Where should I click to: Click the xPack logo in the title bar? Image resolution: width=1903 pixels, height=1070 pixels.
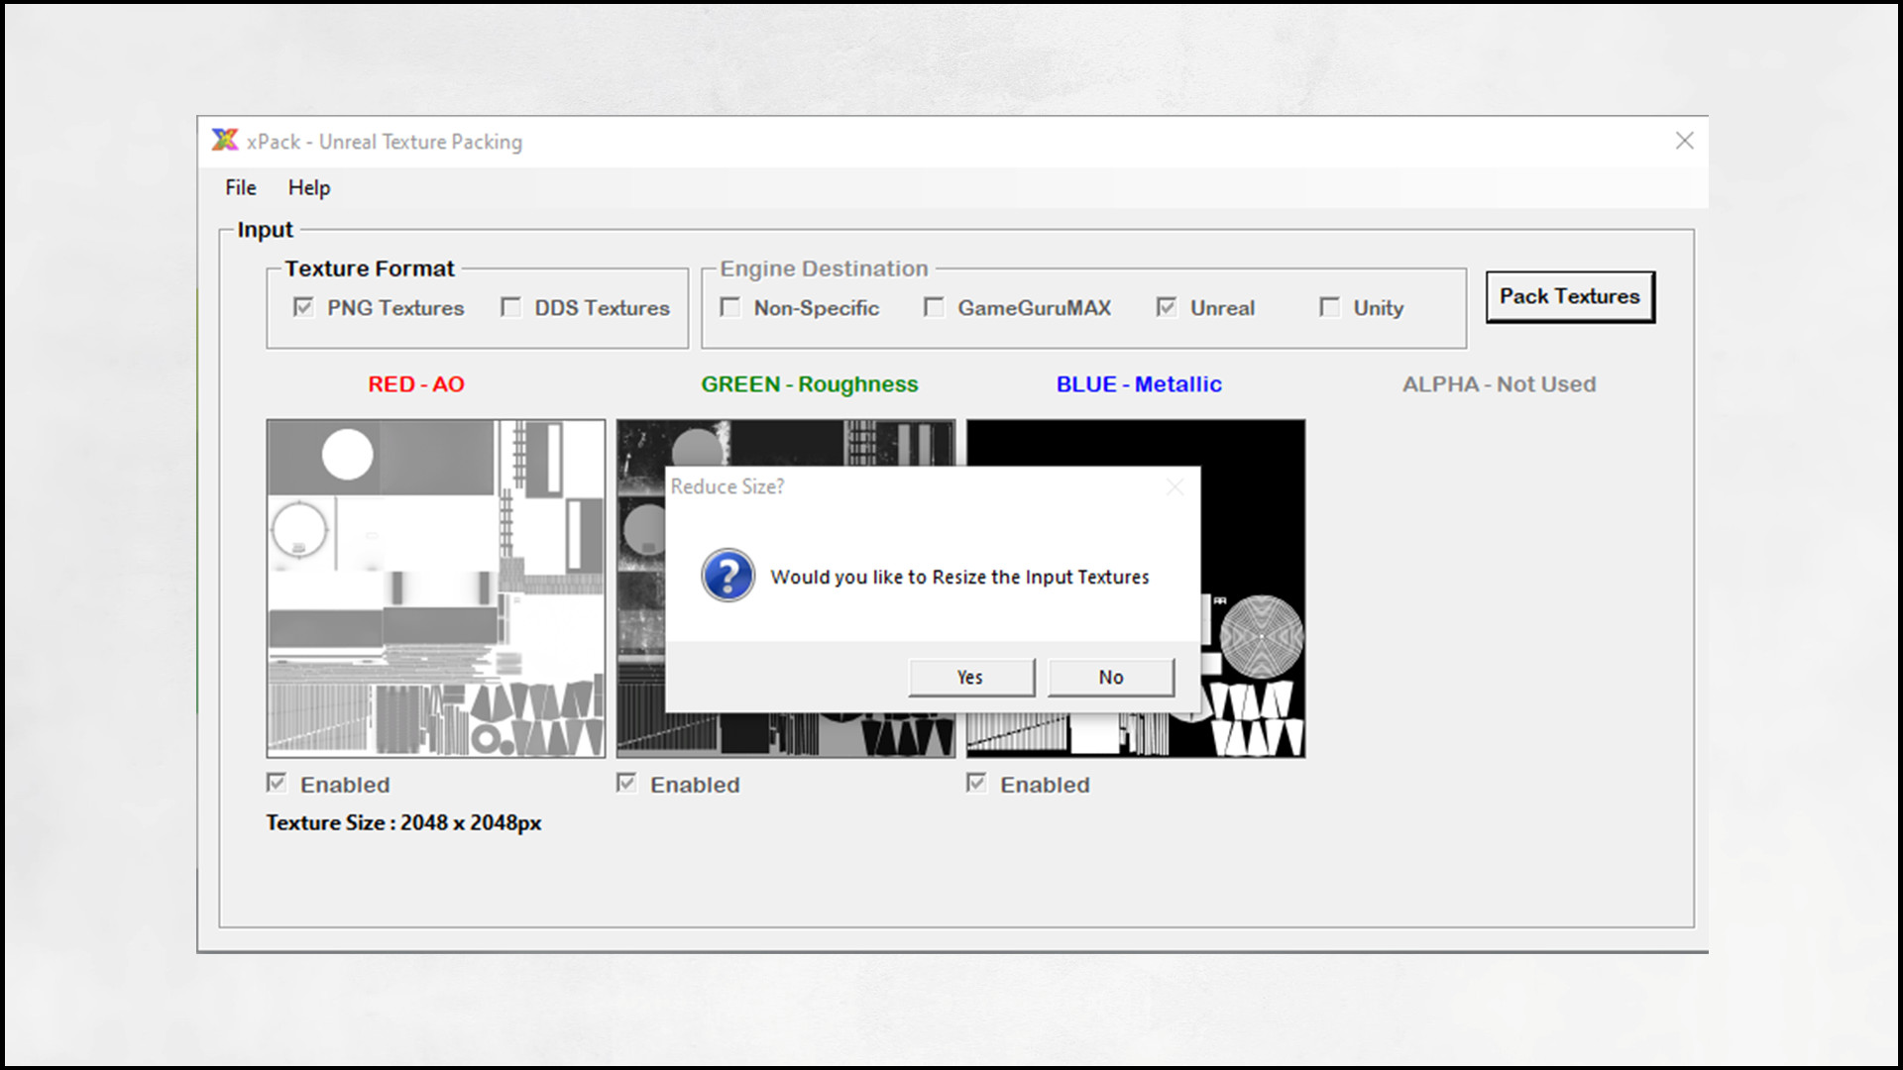pyautogui.click(x=225, y=141)
